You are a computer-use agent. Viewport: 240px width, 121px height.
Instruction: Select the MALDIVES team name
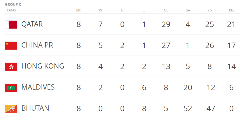(x=38, y=87)
